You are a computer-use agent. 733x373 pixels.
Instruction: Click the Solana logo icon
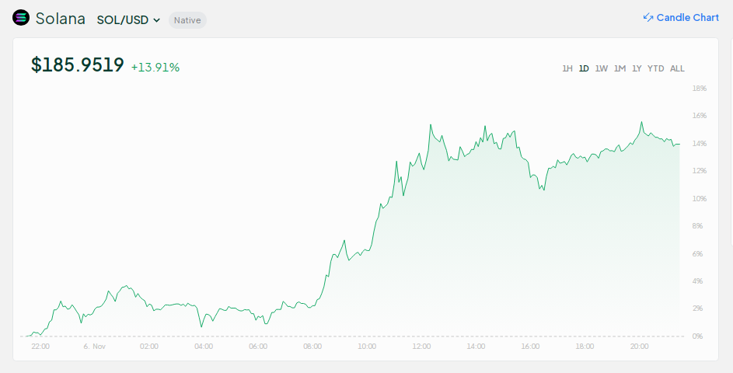click(21, 19)
